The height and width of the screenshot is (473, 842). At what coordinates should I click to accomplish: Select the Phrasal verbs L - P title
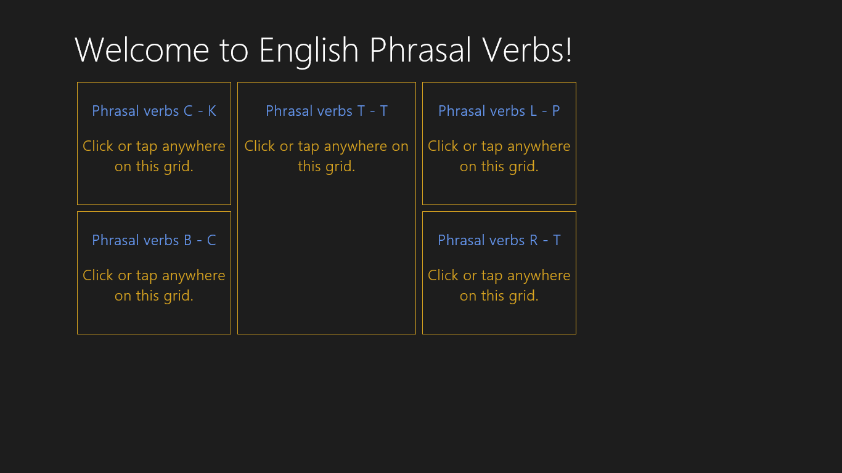point(499,111)
